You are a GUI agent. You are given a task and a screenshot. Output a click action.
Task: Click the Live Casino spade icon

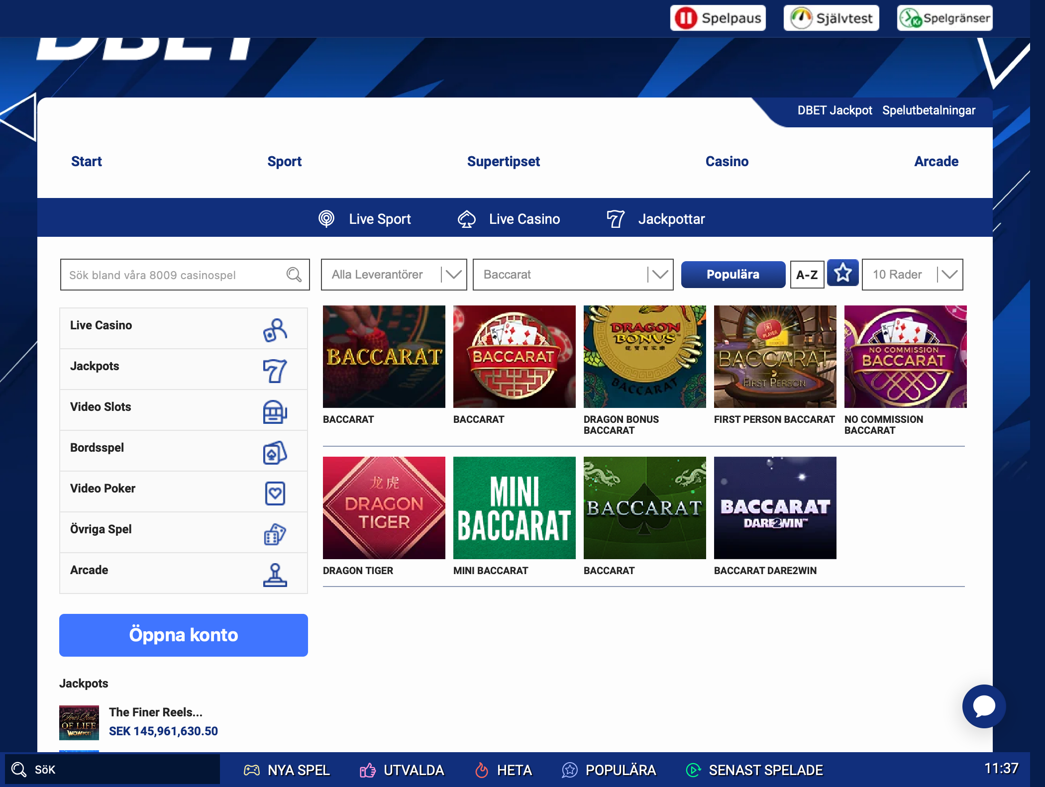pos(467,219)
